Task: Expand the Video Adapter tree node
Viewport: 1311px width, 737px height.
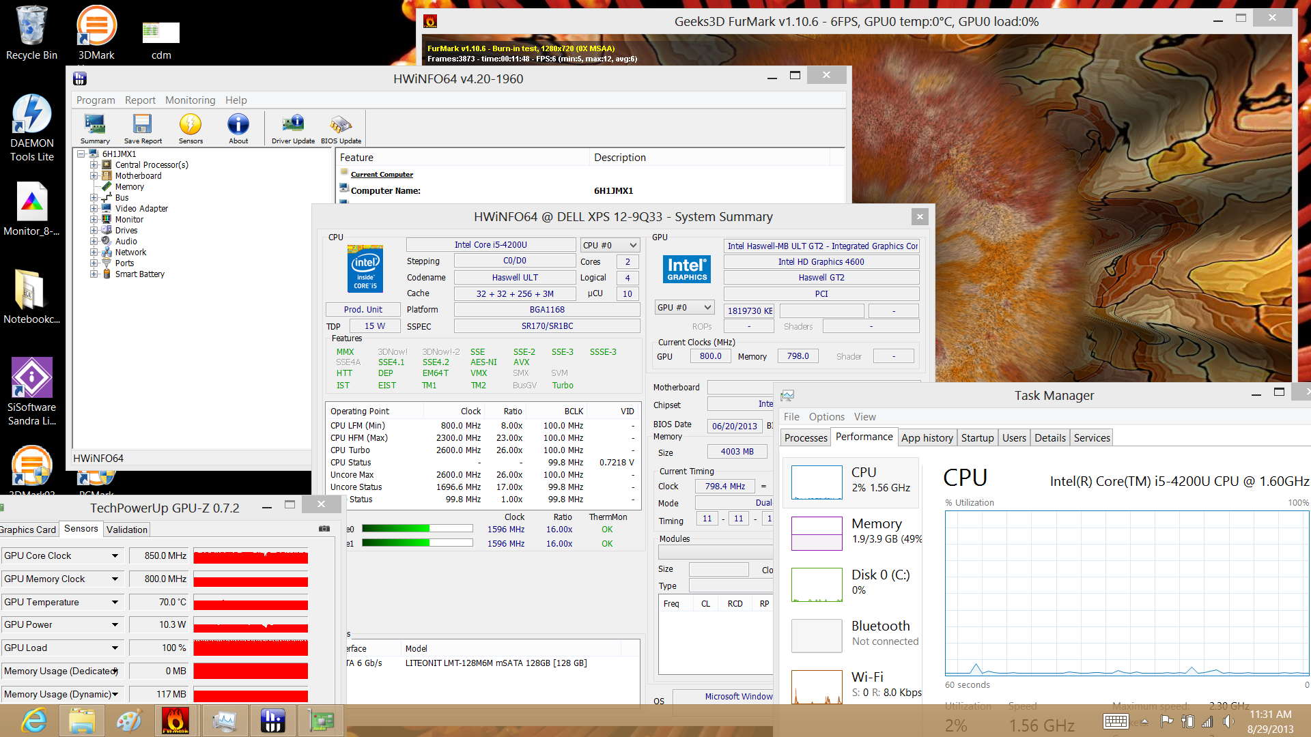Action: tap(94, 209)
